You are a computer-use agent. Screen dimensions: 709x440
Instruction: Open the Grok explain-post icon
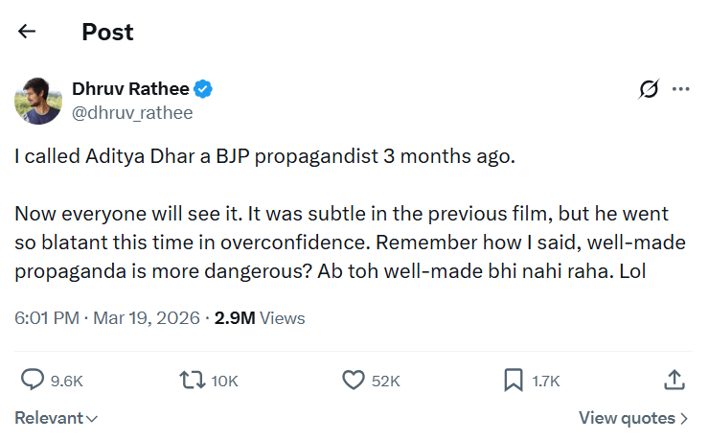click(x=649, y=89)
